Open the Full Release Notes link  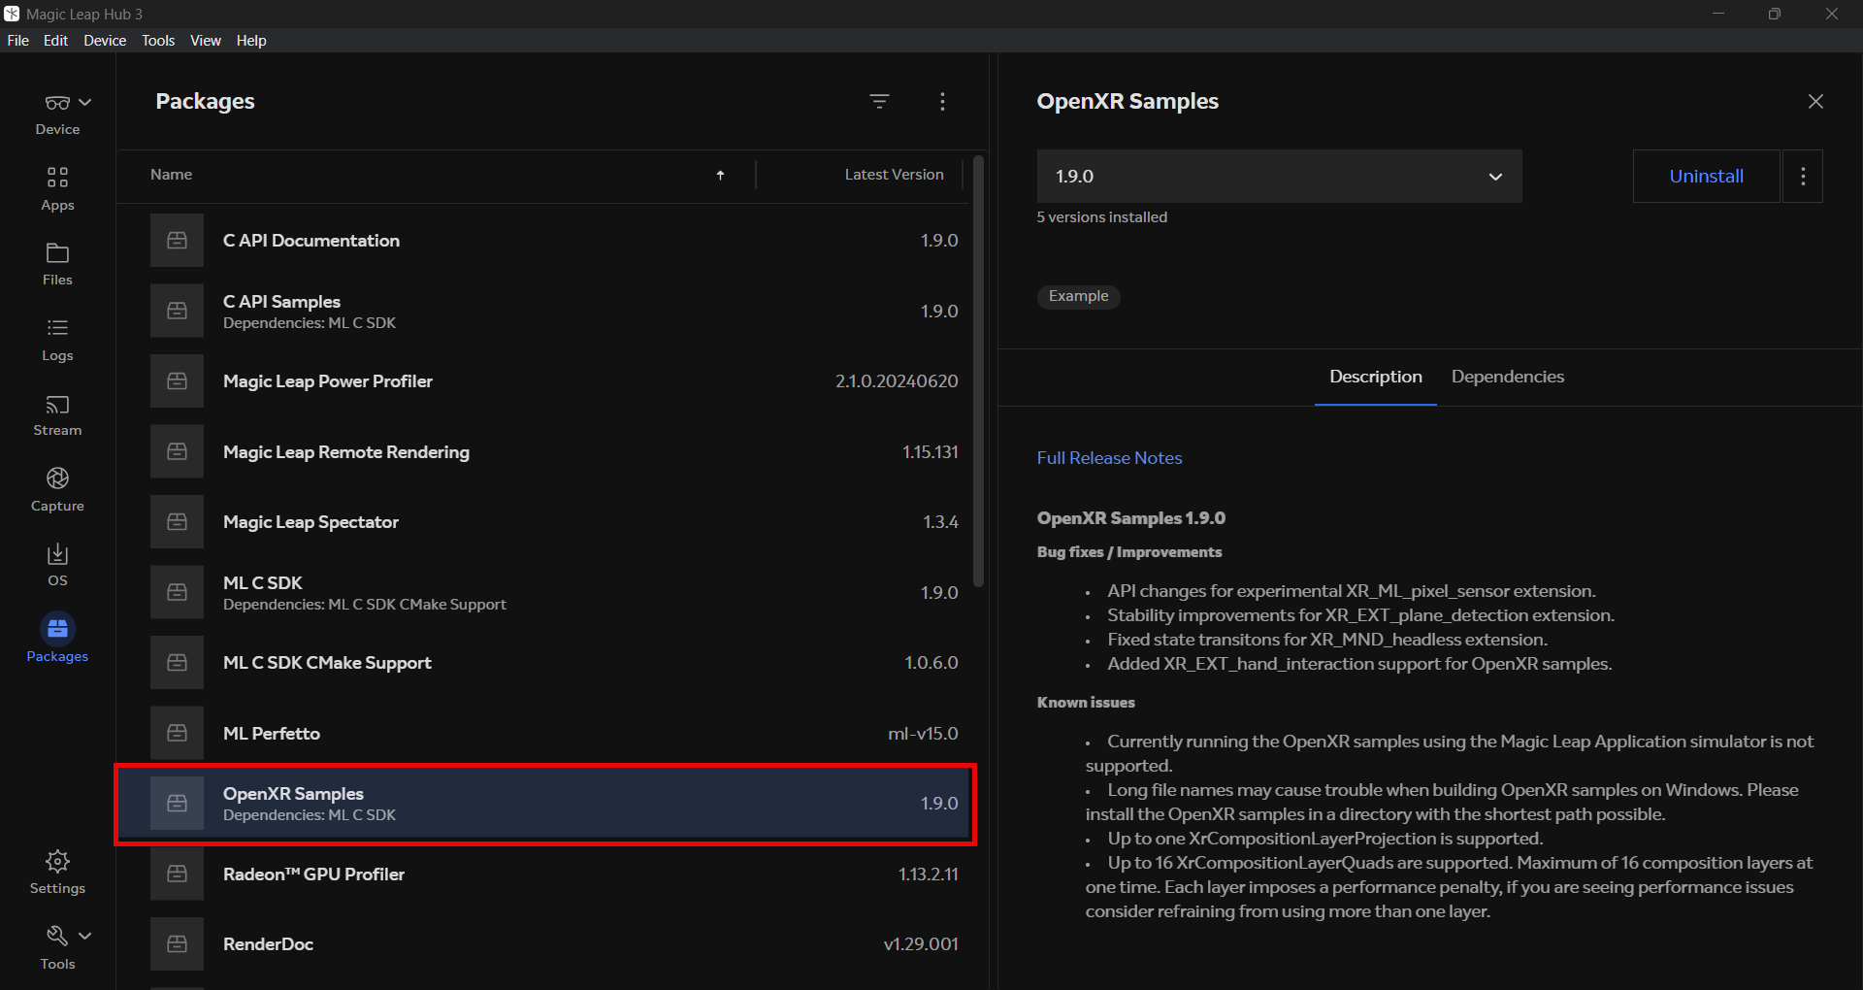coord(1109,458)
